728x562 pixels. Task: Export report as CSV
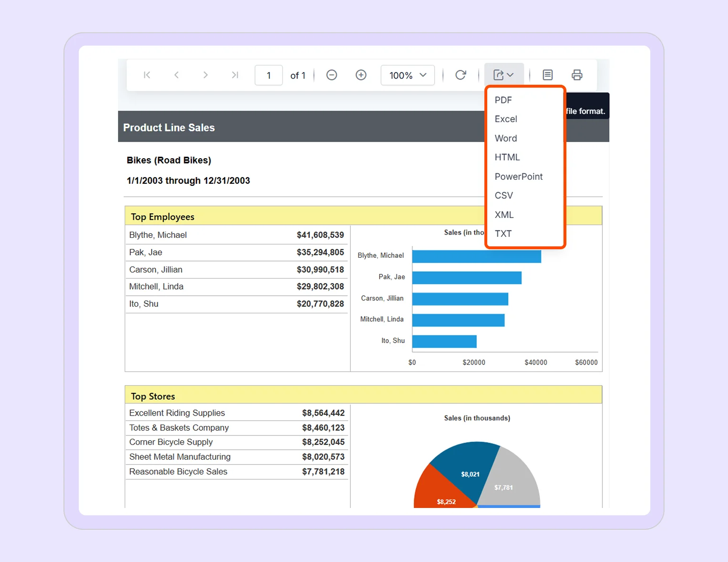(503, 195)
